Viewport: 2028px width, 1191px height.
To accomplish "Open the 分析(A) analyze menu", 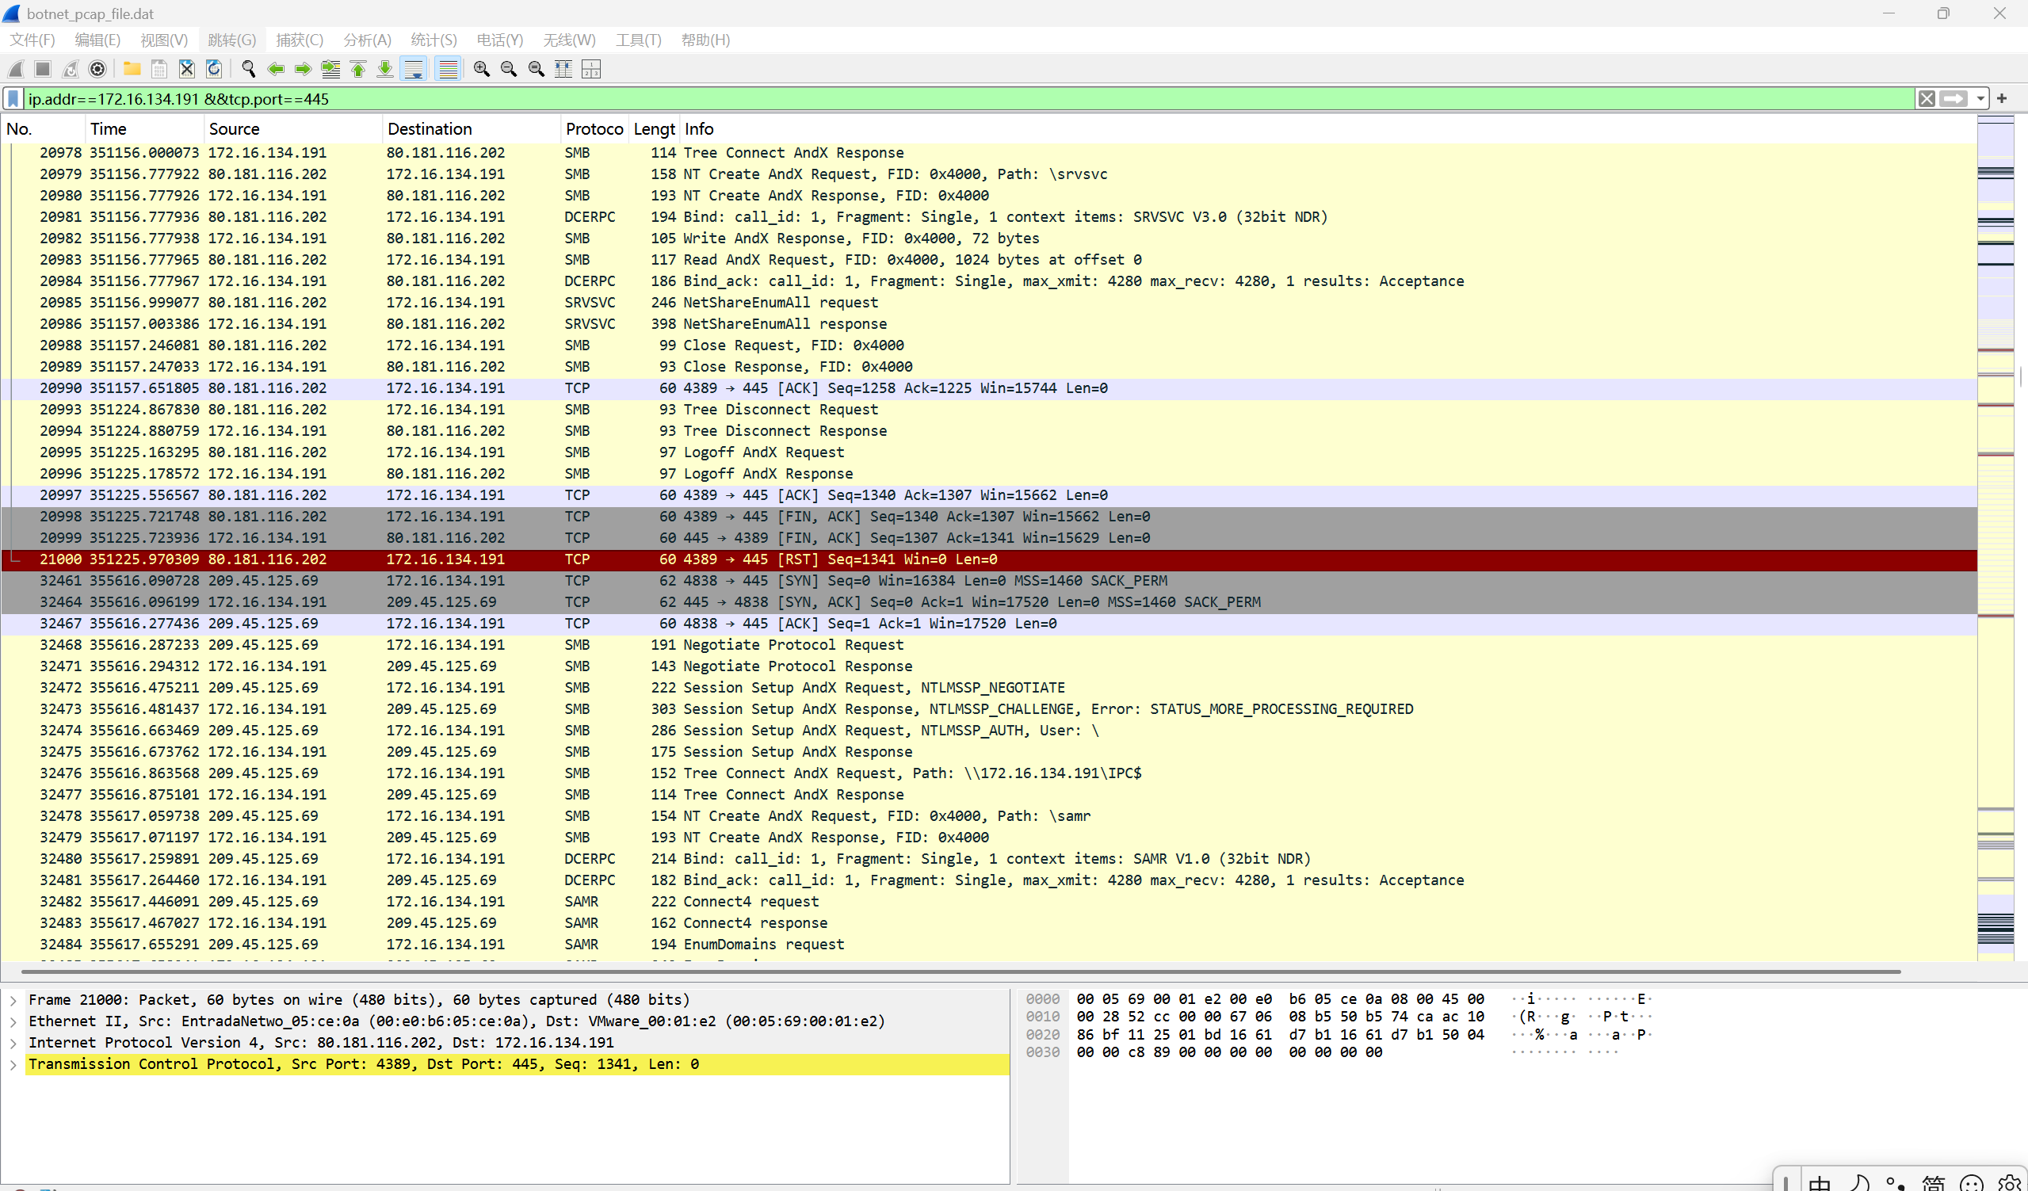I will click(367, 40).
